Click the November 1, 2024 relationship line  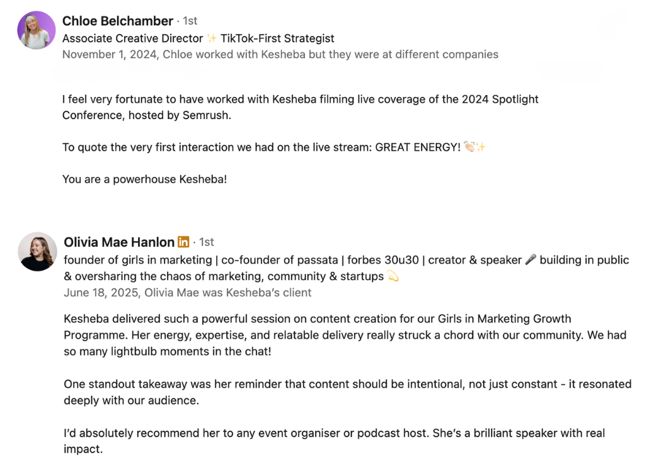(x=280, y=55)
